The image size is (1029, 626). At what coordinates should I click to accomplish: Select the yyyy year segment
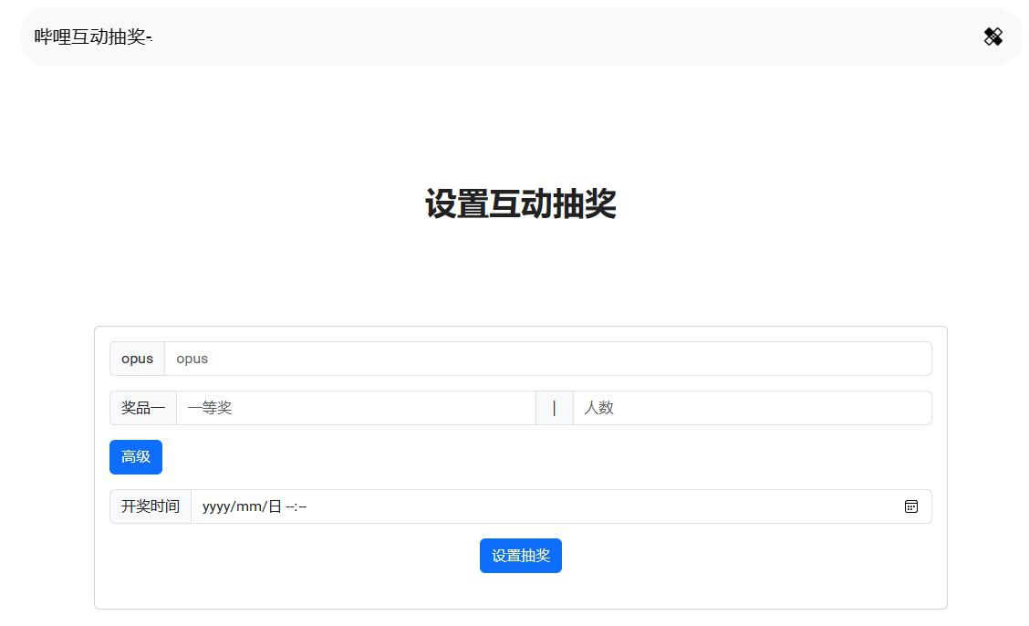pos(217,506)
